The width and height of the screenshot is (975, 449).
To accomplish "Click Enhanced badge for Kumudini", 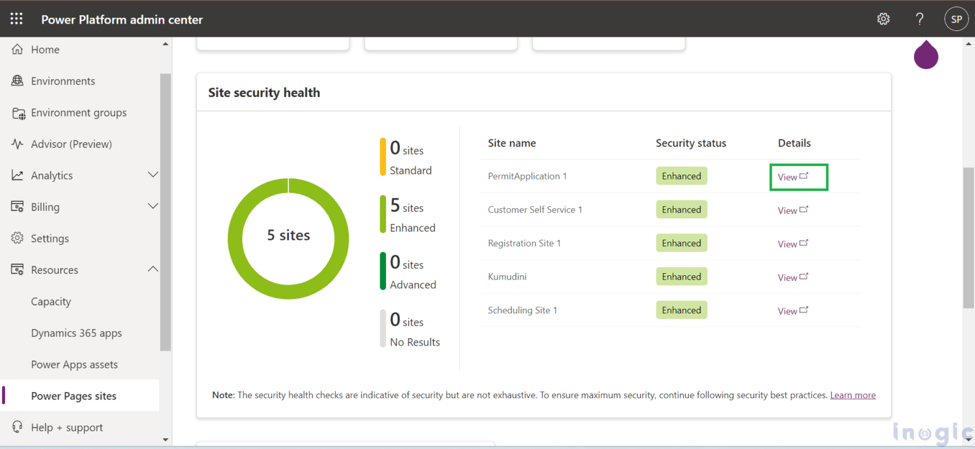I will tap(681, 277).
